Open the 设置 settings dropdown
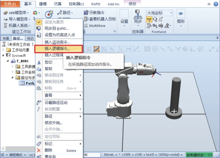 point(124,18)
